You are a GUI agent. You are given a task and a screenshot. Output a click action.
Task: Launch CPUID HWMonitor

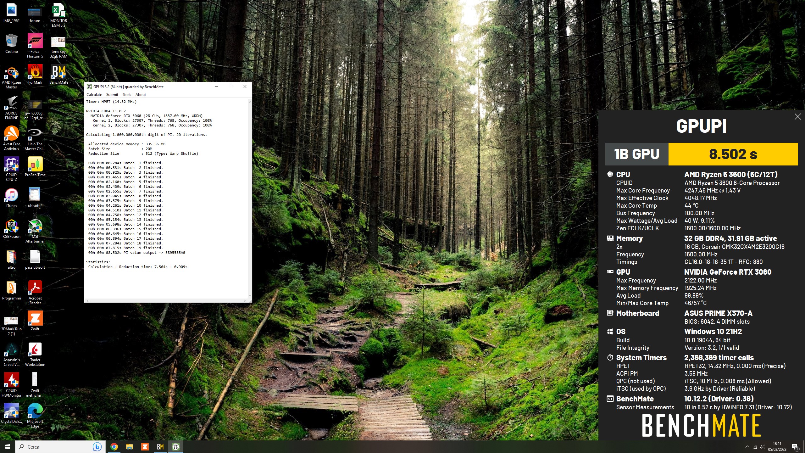point(11,385)
